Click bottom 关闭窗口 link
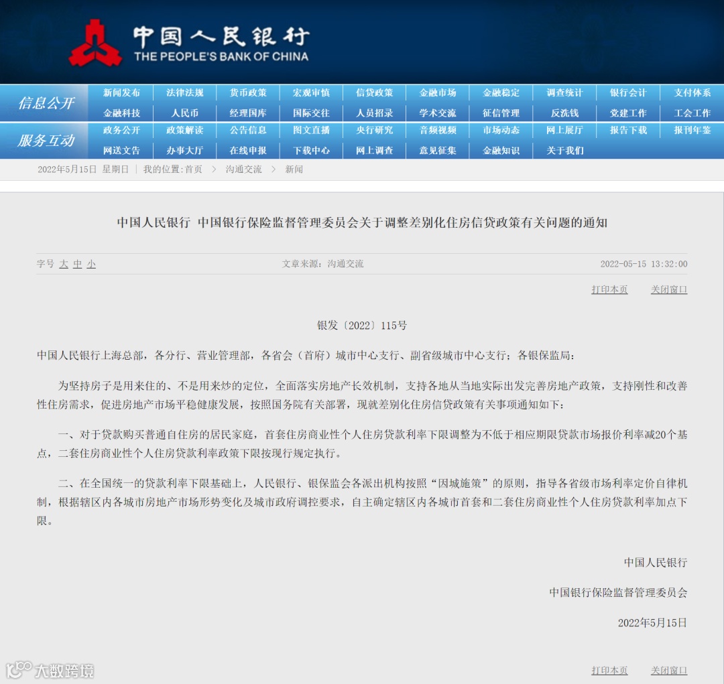Viewport: 724px width, 684px height. coord(669,670)
